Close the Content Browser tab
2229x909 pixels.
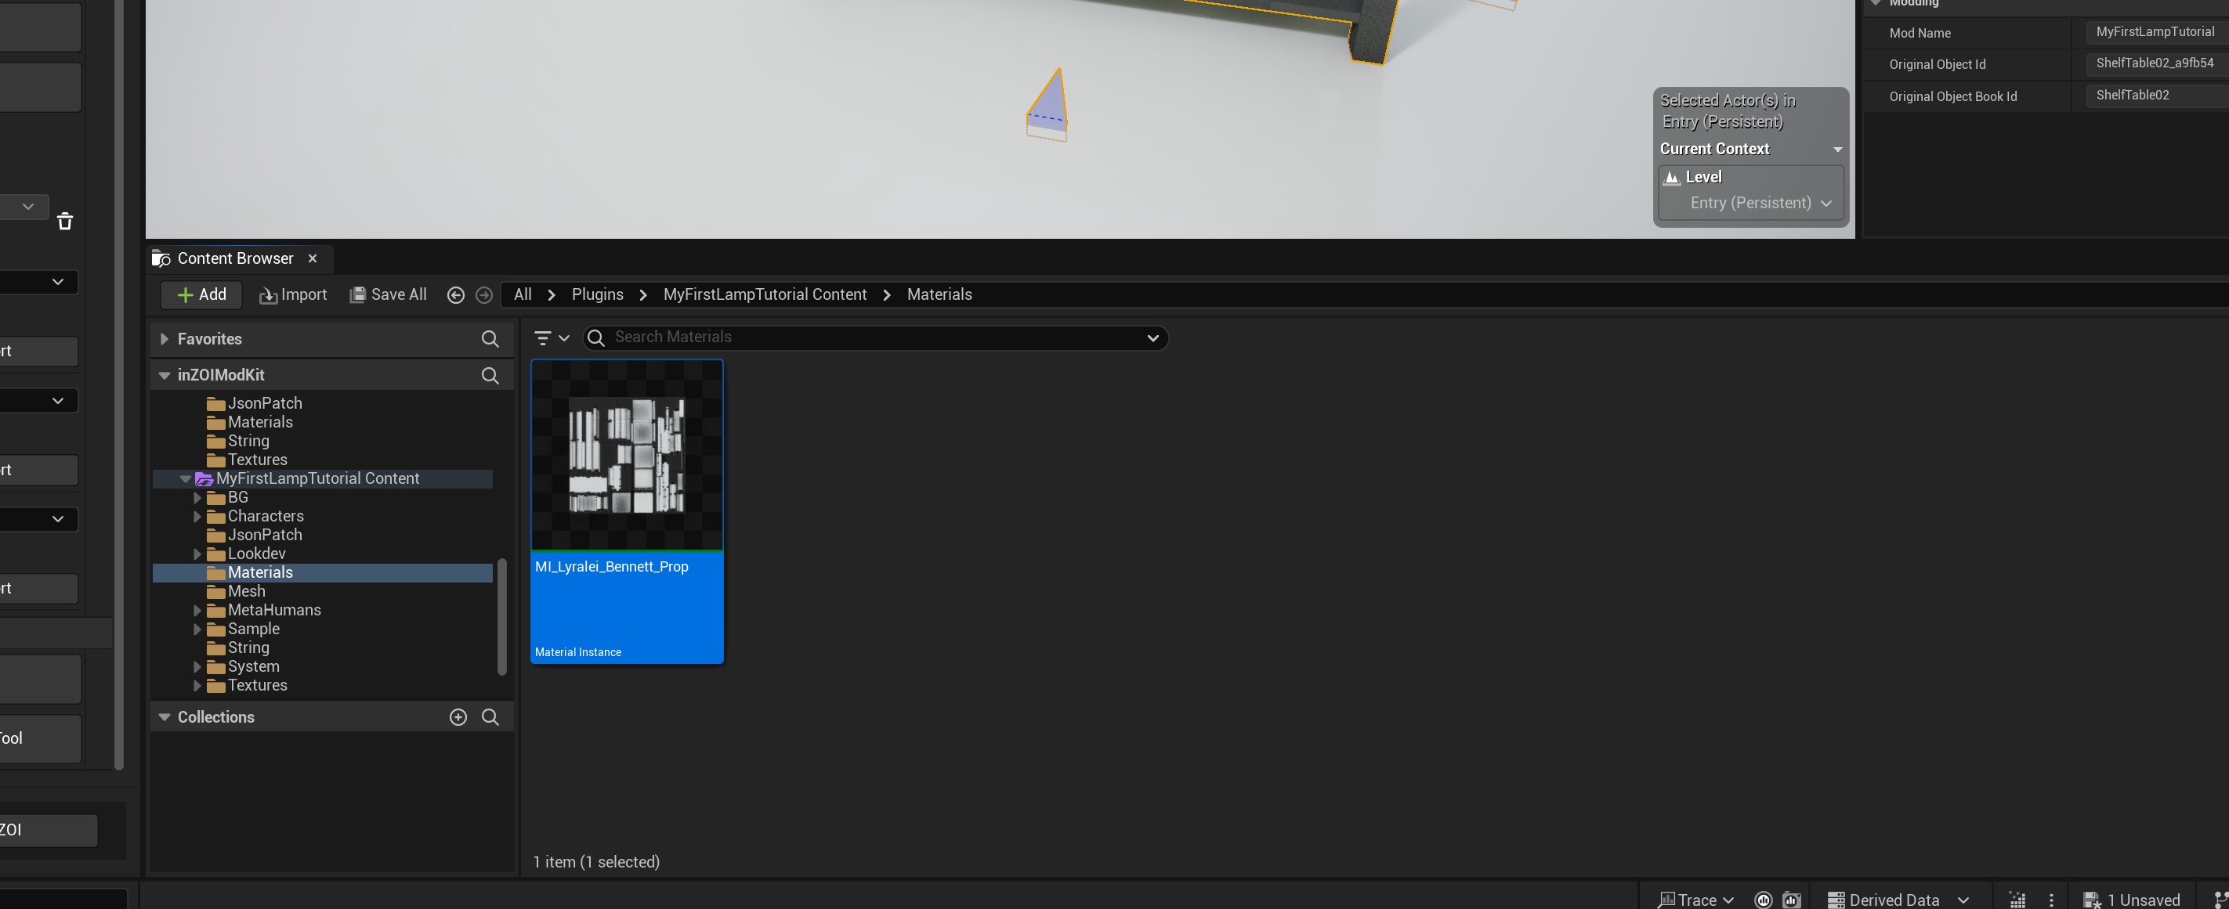[313, 258]
